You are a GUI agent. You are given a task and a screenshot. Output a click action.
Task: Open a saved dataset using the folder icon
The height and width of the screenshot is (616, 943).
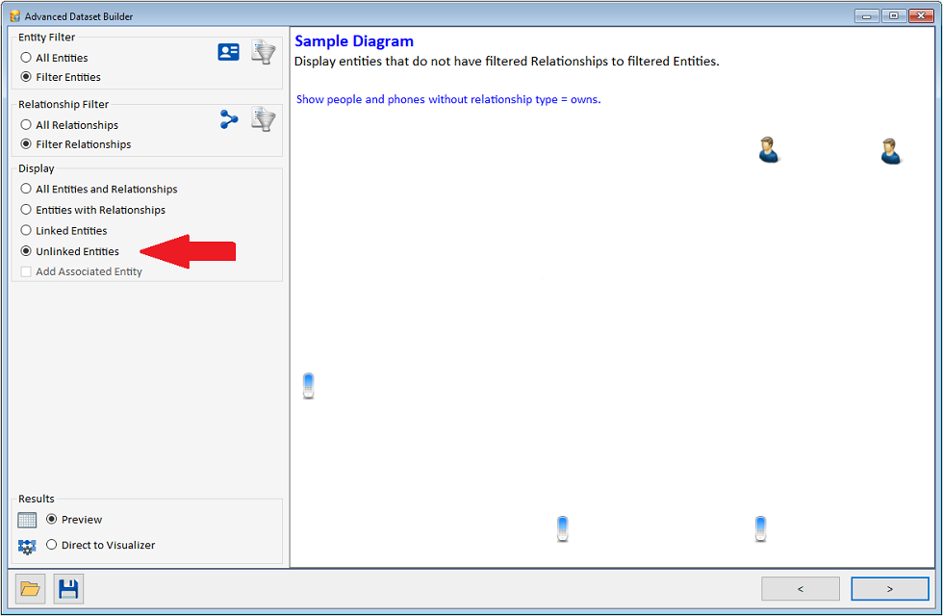[29, 588]
